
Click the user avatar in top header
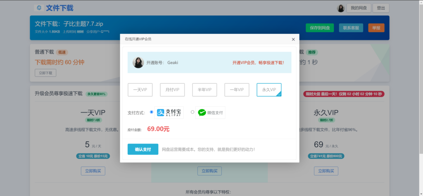click(341, 8)
